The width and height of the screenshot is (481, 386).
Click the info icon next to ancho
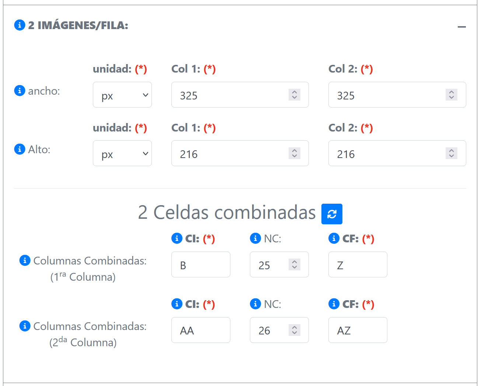coord(20,91)
